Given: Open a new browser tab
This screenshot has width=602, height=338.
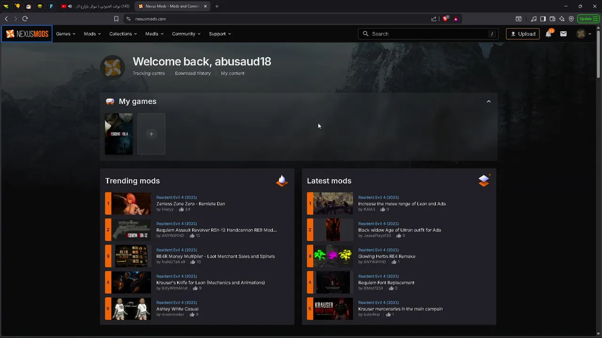Looking at the screenshot, I should pyautogui.click(x=217, y=6).
